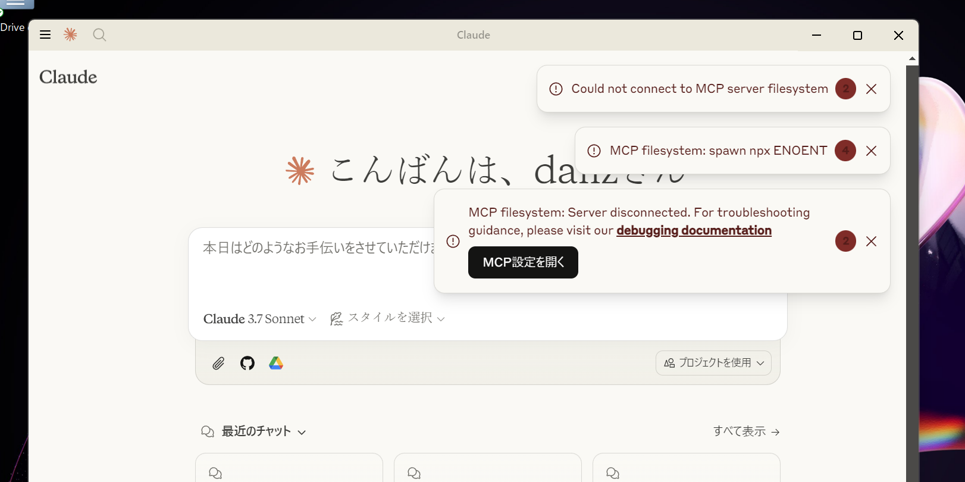Click the Claude starburst icon in title bar

[70, 35]
